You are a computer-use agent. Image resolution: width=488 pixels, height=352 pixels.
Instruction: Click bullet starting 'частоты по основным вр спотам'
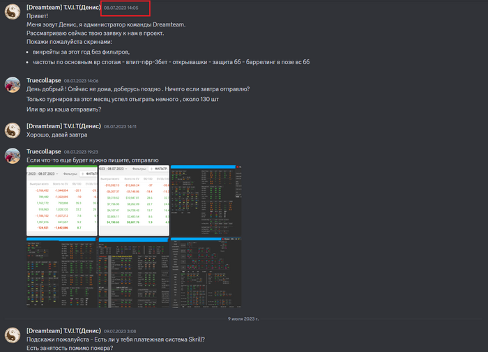pyautogui.click(x=171, y=62)
